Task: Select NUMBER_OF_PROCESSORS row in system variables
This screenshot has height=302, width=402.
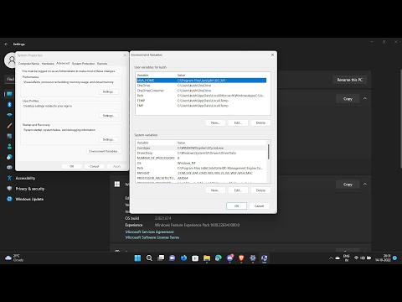Action: (x=201, y=158)
